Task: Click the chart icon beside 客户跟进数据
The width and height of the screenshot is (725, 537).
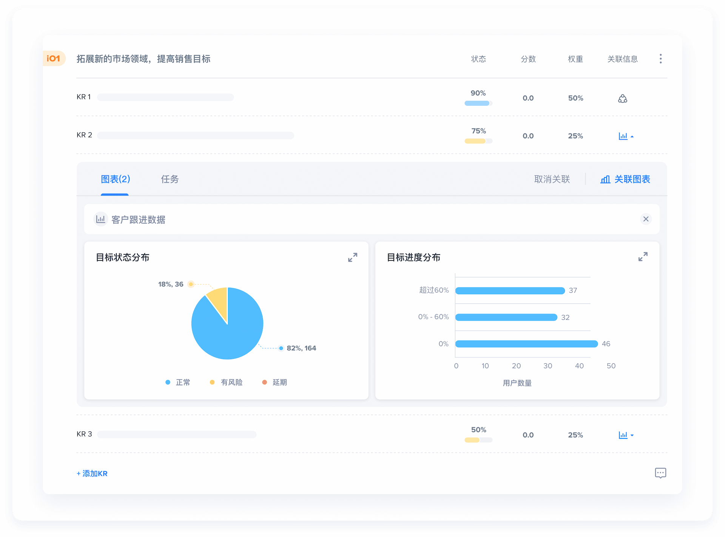Action: coord(100,219)
